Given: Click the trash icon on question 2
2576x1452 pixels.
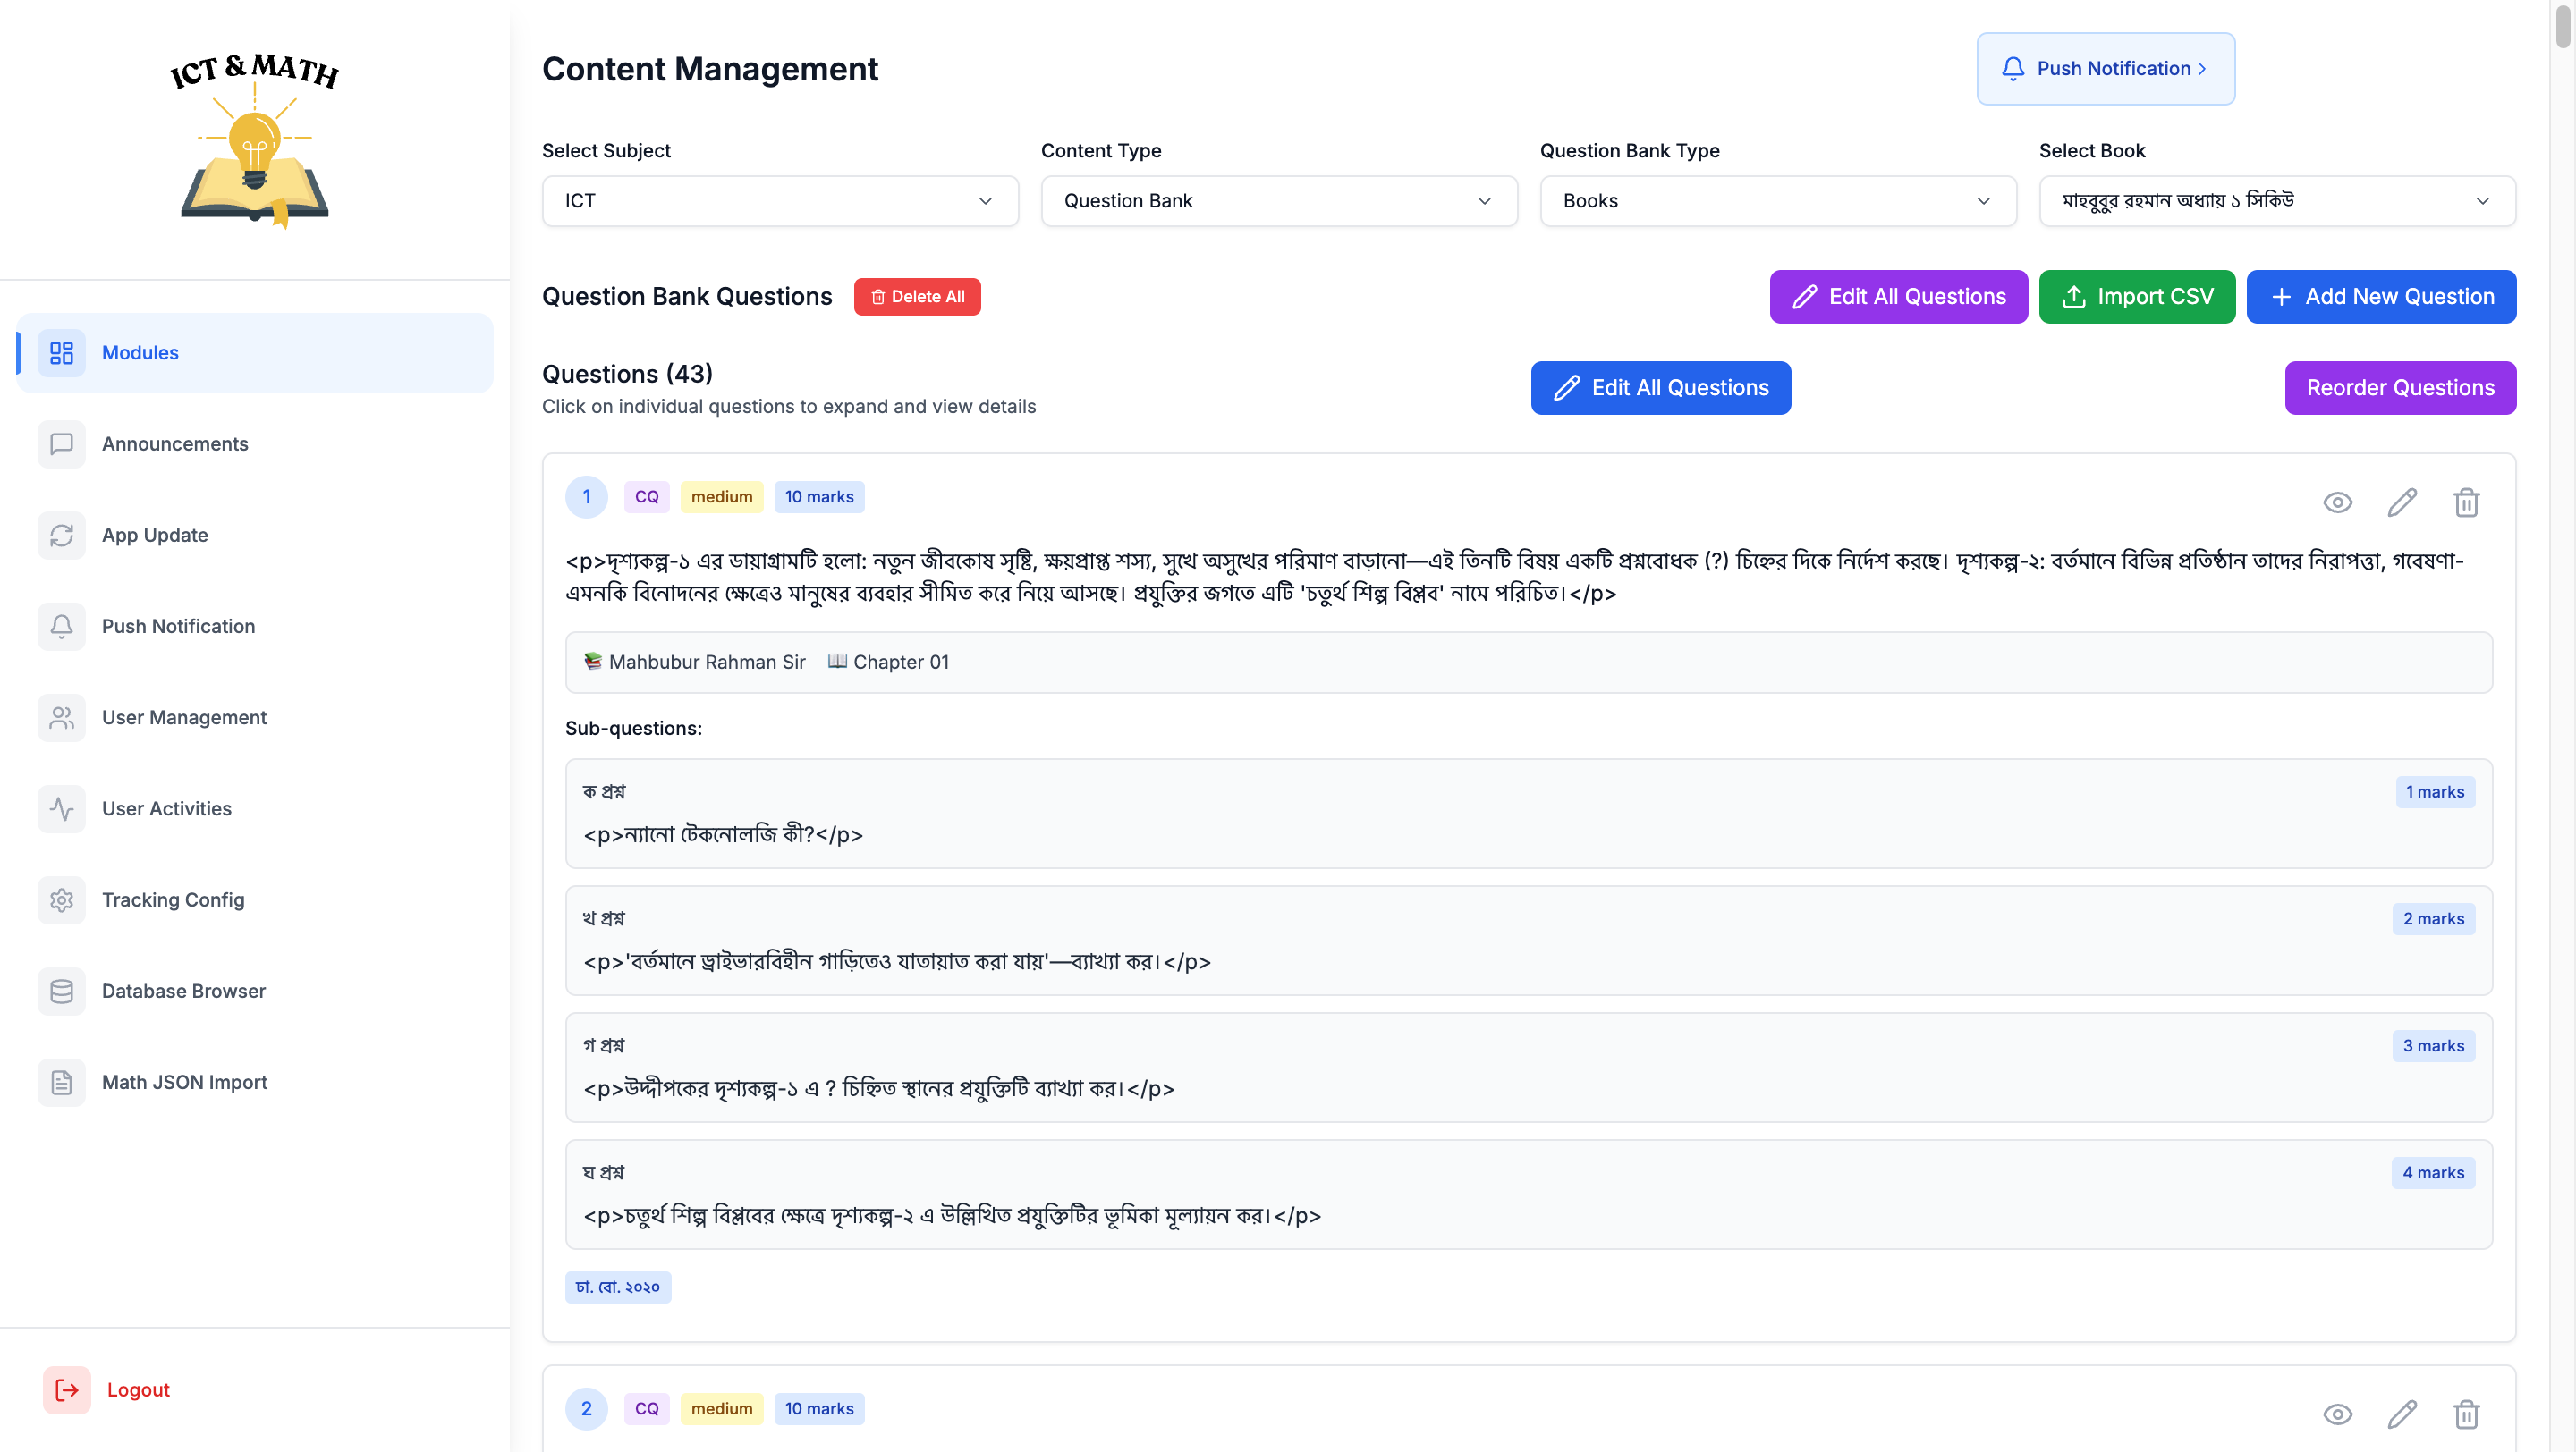Looking at the screenshot, I should (x=2466, y=1414).
